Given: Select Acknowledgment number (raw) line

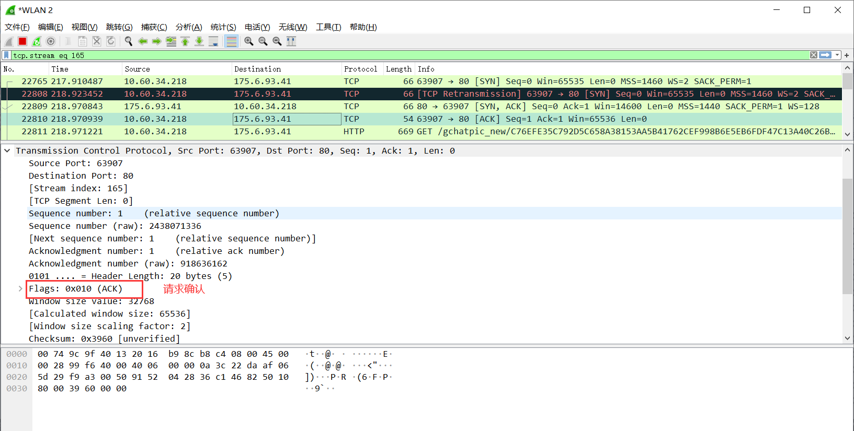Looking at the screenshot, I should click(128, 263).
